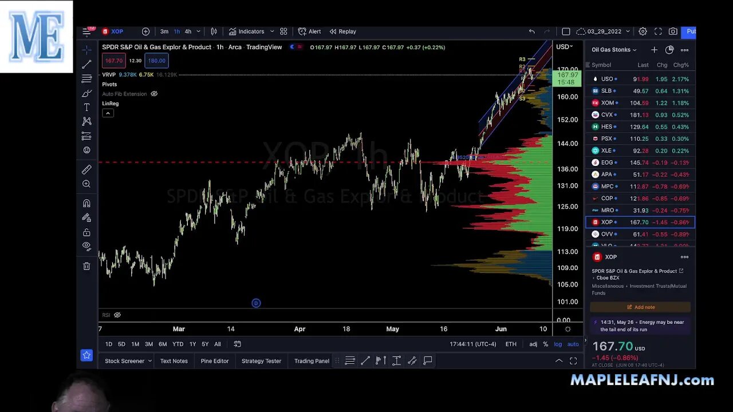The width and height of the screenshot is (733, 412).
Task: Open the indicator templates grid icon
Action: click(x=283, y=31)
